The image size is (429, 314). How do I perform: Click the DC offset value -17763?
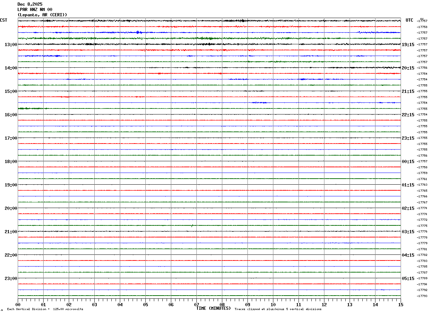[x=422, y=185]
